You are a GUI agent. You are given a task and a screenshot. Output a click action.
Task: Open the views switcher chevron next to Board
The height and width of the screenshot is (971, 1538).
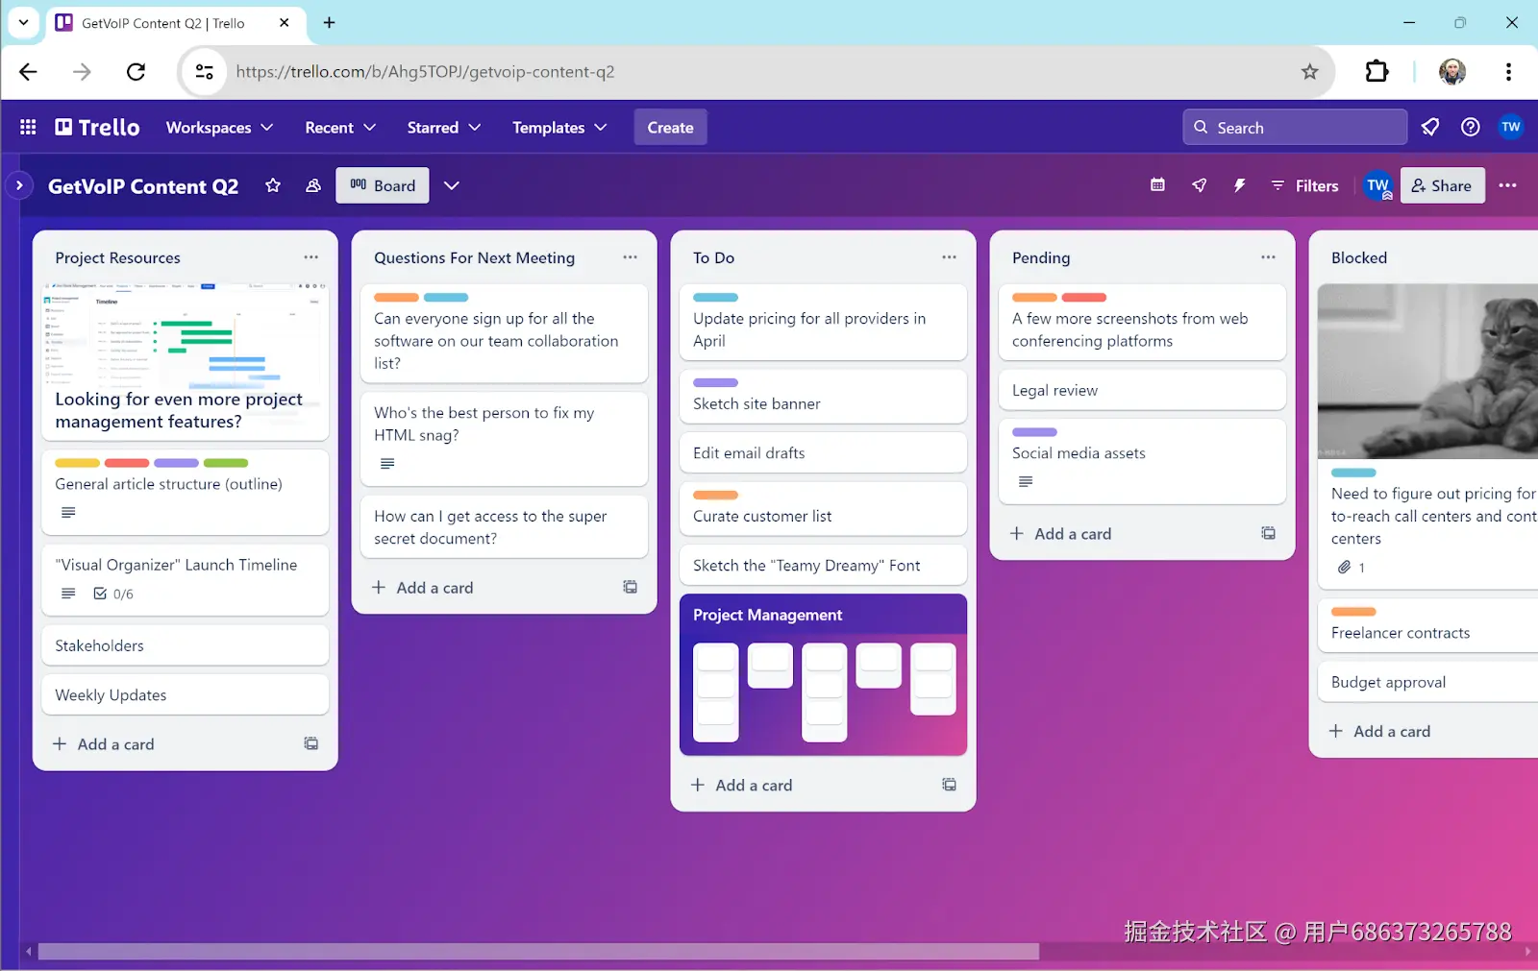(452, 185)
